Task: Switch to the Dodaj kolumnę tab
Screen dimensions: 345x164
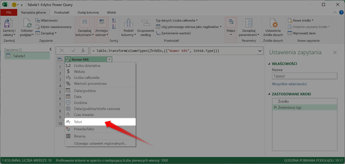Action: [x=88, y=12]
